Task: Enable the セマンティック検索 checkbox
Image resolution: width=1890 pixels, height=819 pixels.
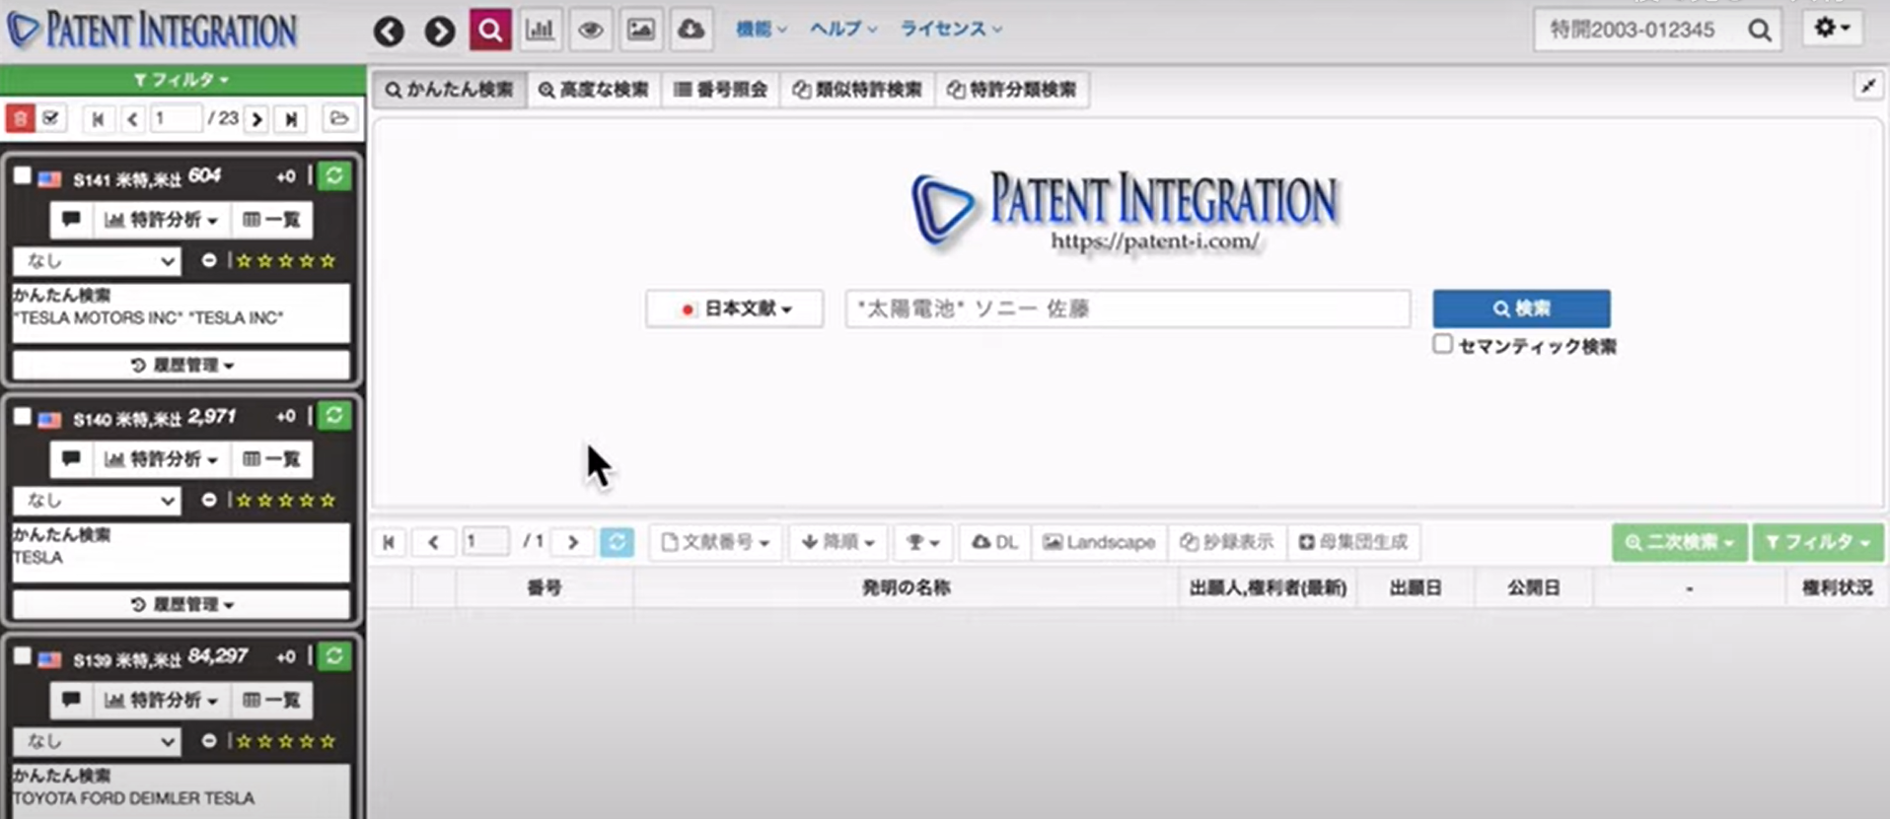Action: (x=1442, y=344)
